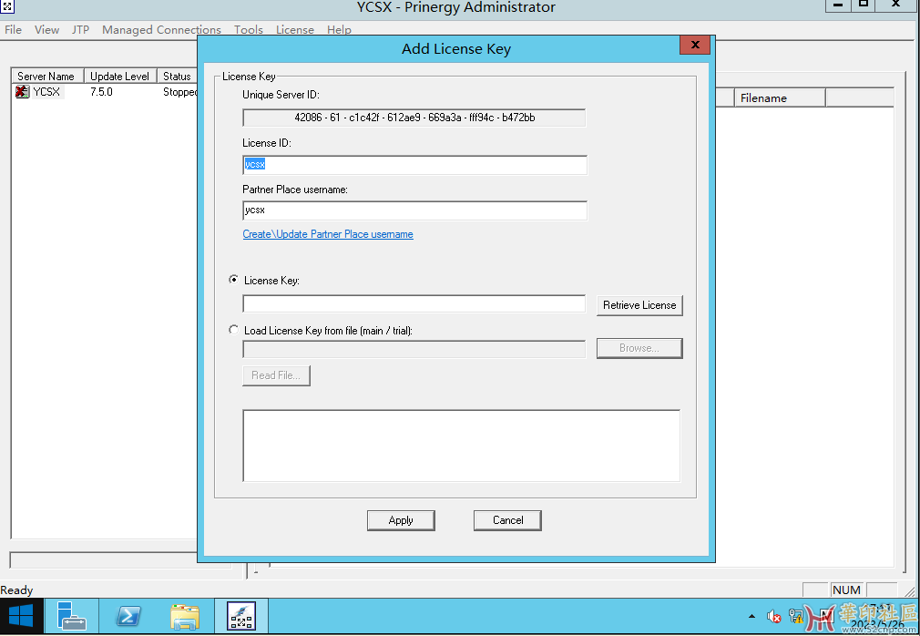Apply the license key settings
The image size is (920, 636).
pos(401,520)
